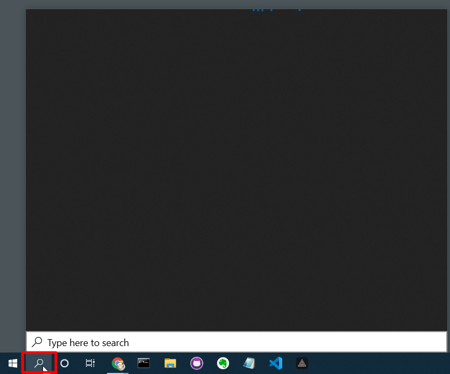Launch Visual Studio Code from the taskbar

[276, 363]
